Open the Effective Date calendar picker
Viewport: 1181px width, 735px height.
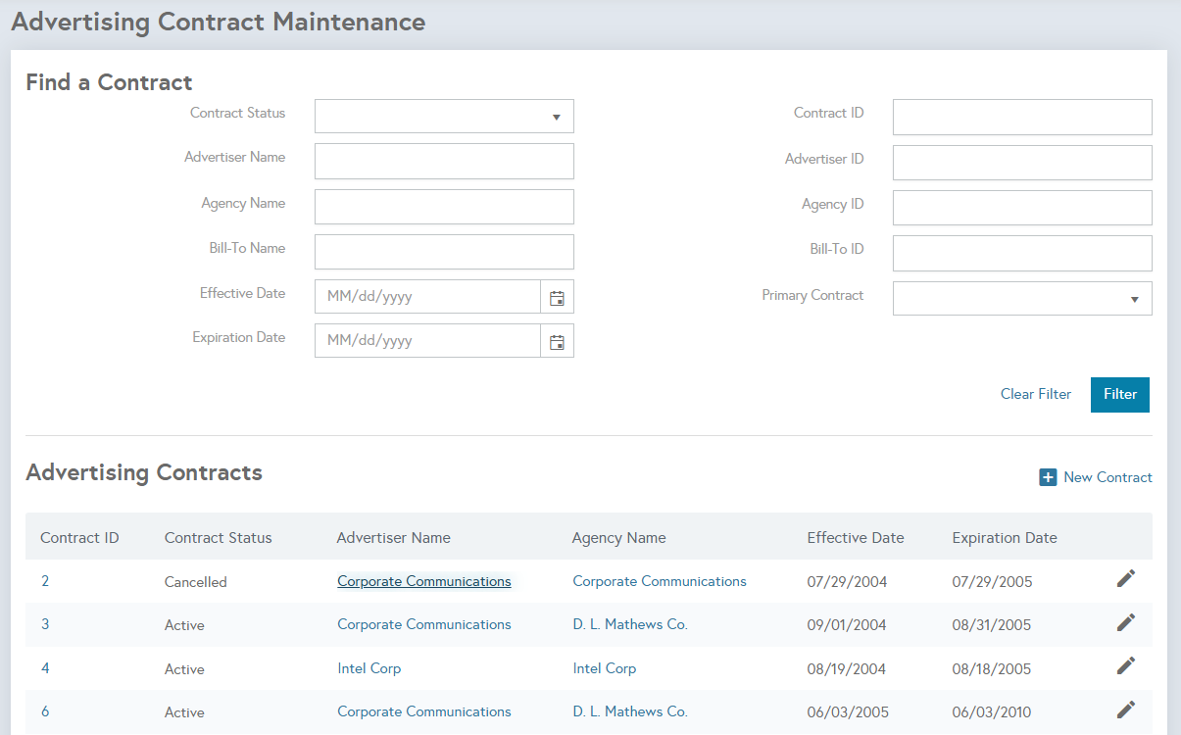pos(557,297)
